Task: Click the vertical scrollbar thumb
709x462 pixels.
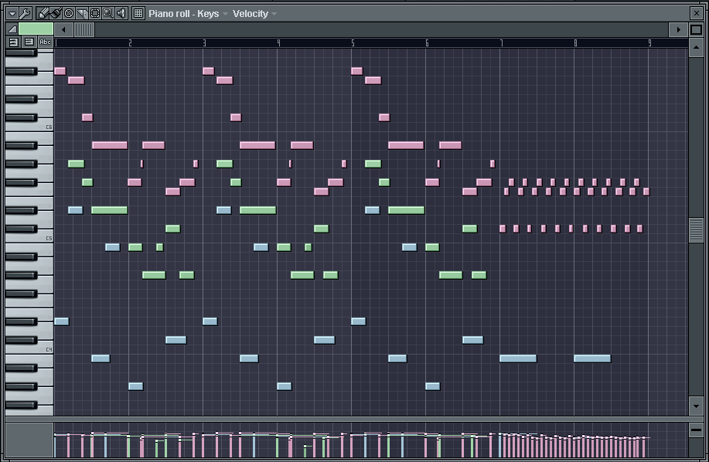Action: pos(696,230)
